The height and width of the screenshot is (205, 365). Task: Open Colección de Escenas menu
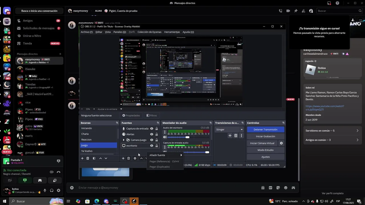pos(149,32)
